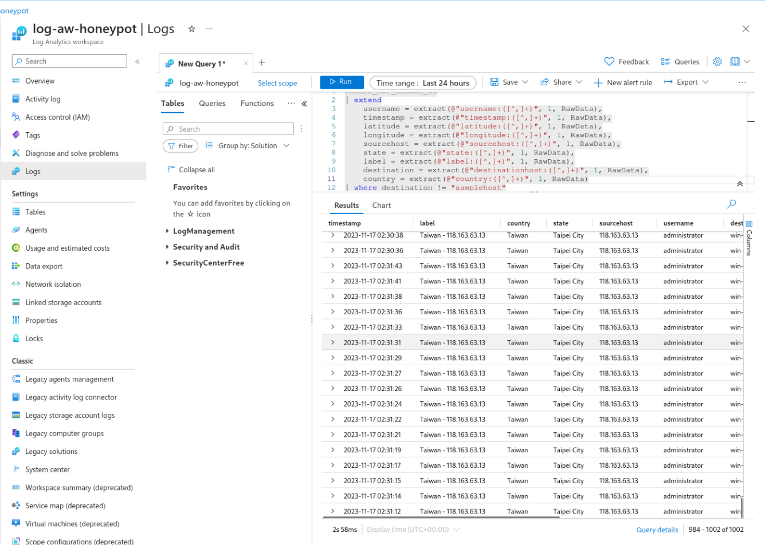Open Diagnose and solve problems
Screen dimensions: 765x545
coord(73,153)
